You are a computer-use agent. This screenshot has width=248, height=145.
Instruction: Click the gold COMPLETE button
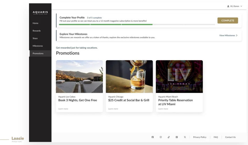(228, 21)
